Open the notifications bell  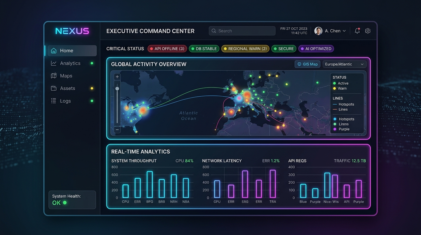point(357,31)
